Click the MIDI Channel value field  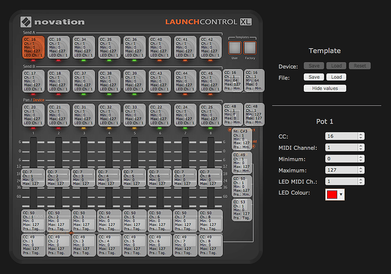pos(342,147)
